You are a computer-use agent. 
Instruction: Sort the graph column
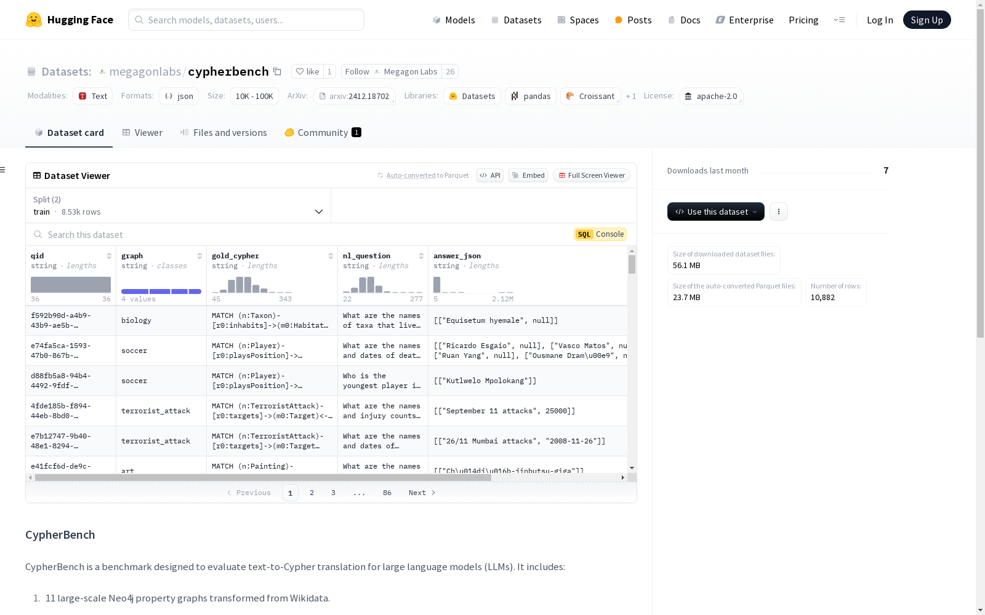(199, 256)
